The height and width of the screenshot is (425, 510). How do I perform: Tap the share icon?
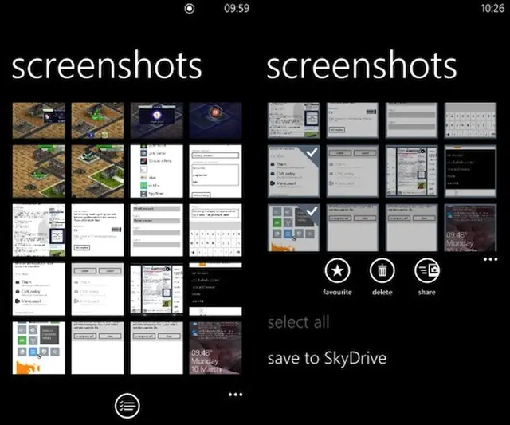tap(427, 270)
